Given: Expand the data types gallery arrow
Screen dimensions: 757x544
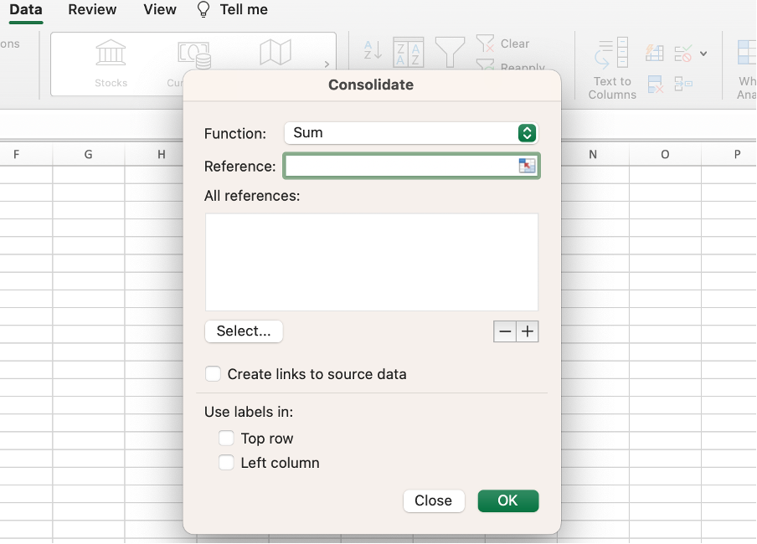Looking at the screenshot, I should click(327, 64).
